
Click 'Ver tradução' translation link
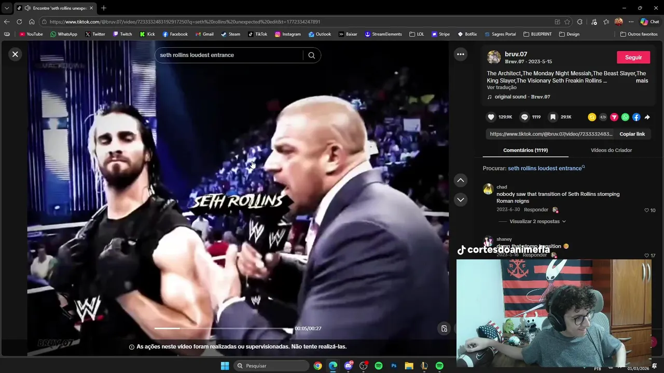pos(502,88)
